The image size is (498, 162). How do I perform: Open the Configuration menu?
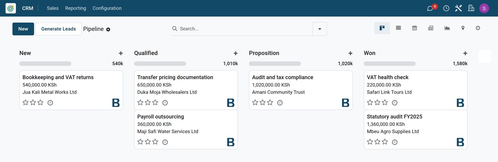107,8
